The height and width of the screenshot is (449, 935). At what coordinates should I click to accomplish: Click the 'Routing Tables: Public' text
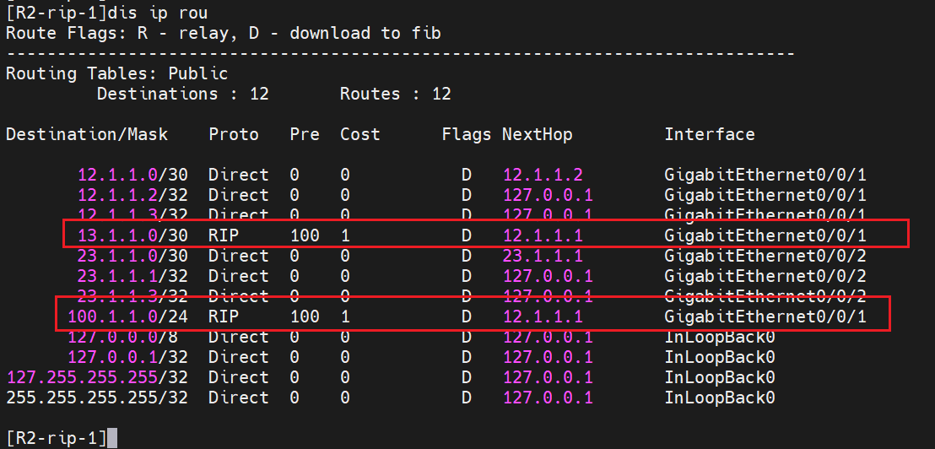click(x=117, y=73)
